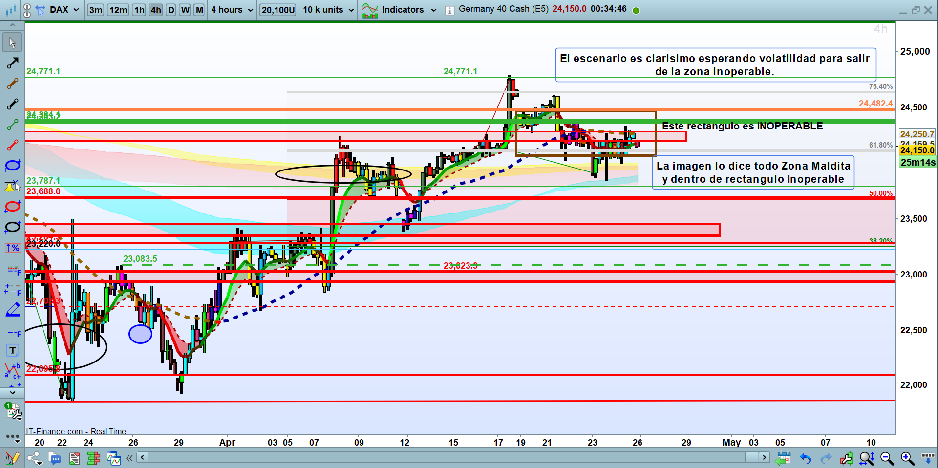
Task: Click the horizontal chart scrollbar track
Action: (440, 458)
